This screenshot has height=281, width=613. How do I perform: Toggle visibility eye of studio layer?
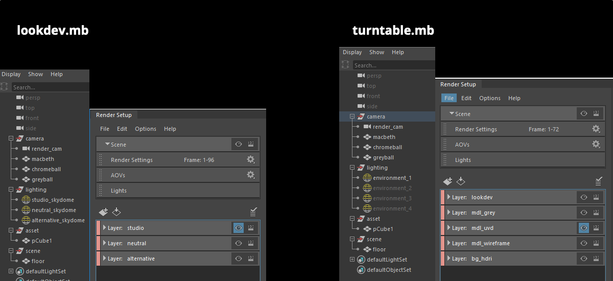pos(238,228)
